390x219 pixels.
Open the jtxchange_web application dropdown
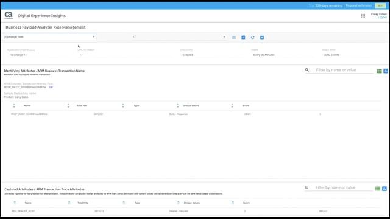click(49, 37)
